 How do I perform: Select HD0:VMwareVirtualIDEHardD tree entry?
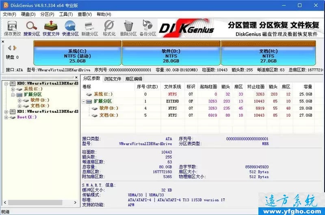[48, 84]
